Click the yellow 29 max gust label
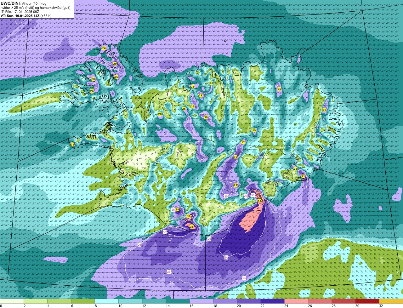Screen dimensions: 403x308 click(115, 64)
